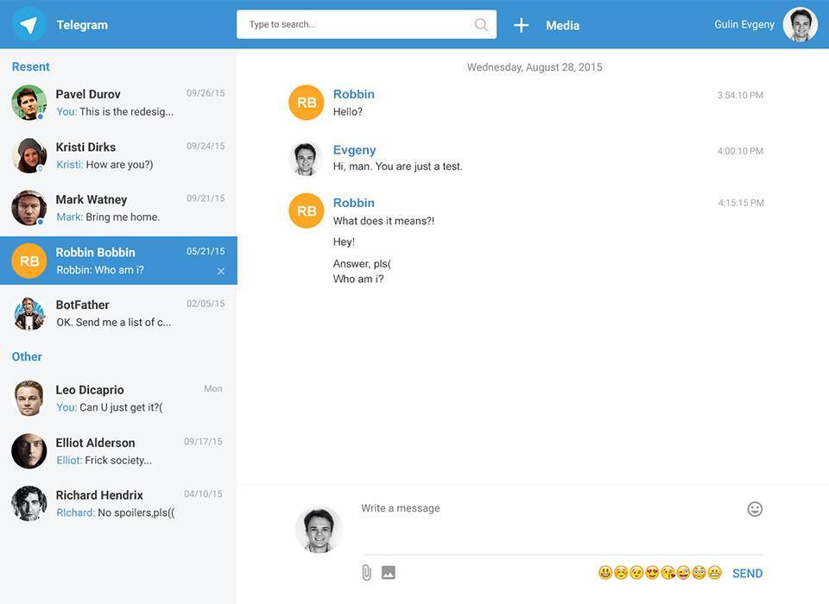The width and height of the screenshot is (829, 604).
Task: Click the Telegram paper plane logo
Action: (28, 25)
